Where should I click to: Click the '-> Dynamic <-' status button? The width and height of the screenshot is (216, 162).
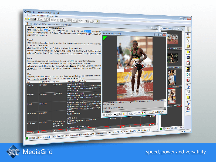tap(100, 133)
